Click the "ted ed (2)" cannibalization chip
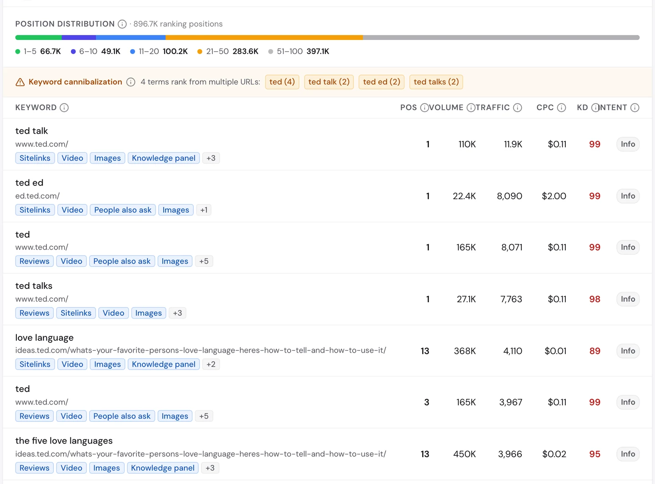This screenshot has width=655, height=484. tap(382, 82)
